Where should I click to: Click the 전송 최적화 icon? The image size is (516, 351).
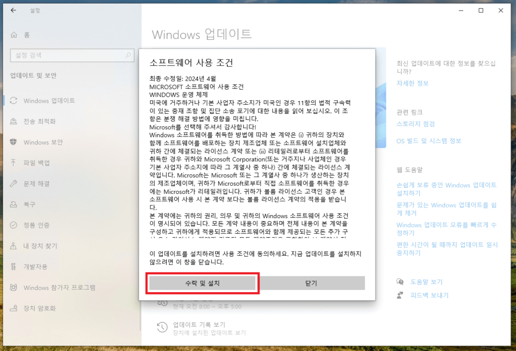point(14,121)
